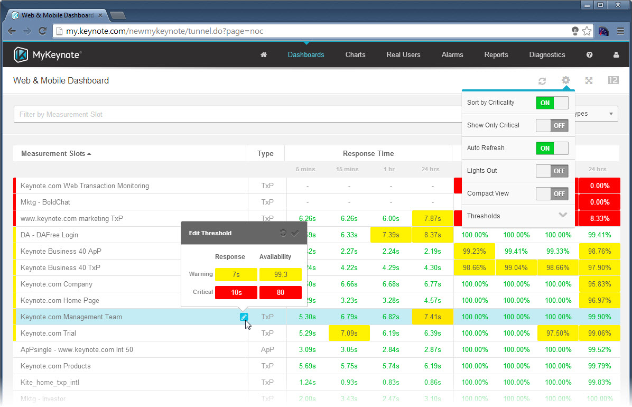This screenshot has width=632, height=407.
Task: Open the Keynote.com Products measurement slot
Action: (55, 366)
